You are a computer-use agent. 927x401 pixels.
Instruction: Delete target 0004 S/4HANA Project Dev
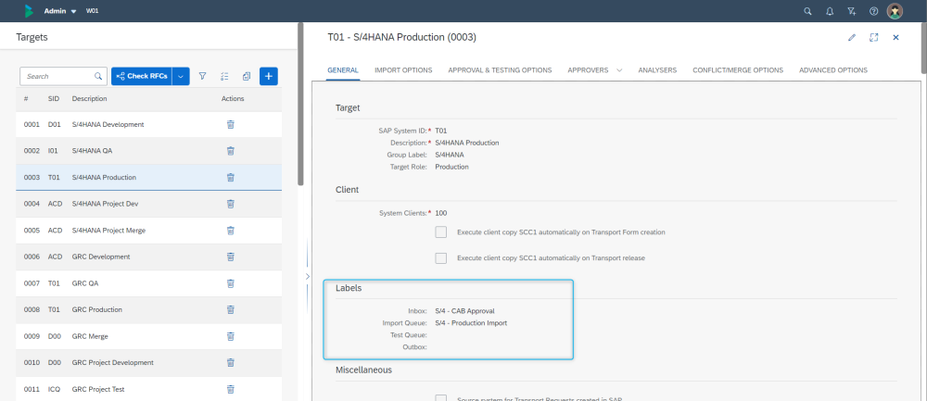(x=231, y=204)
